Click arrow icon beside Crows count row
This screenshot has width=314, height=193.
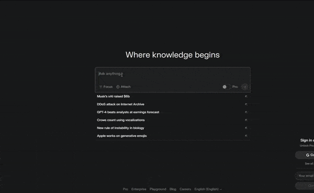coord(246,120)
